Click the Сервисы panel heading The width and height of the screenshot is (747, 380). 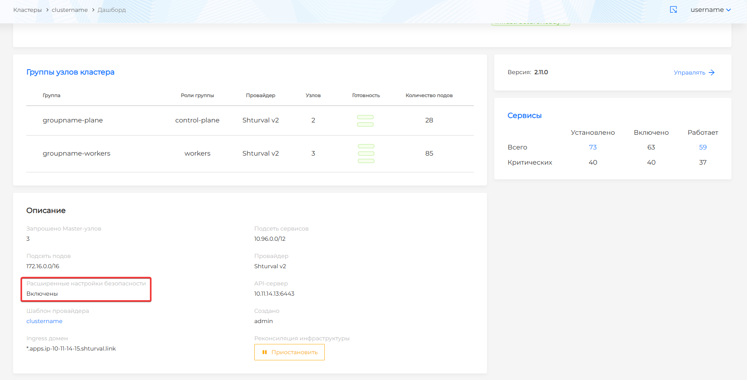point(524,115)
